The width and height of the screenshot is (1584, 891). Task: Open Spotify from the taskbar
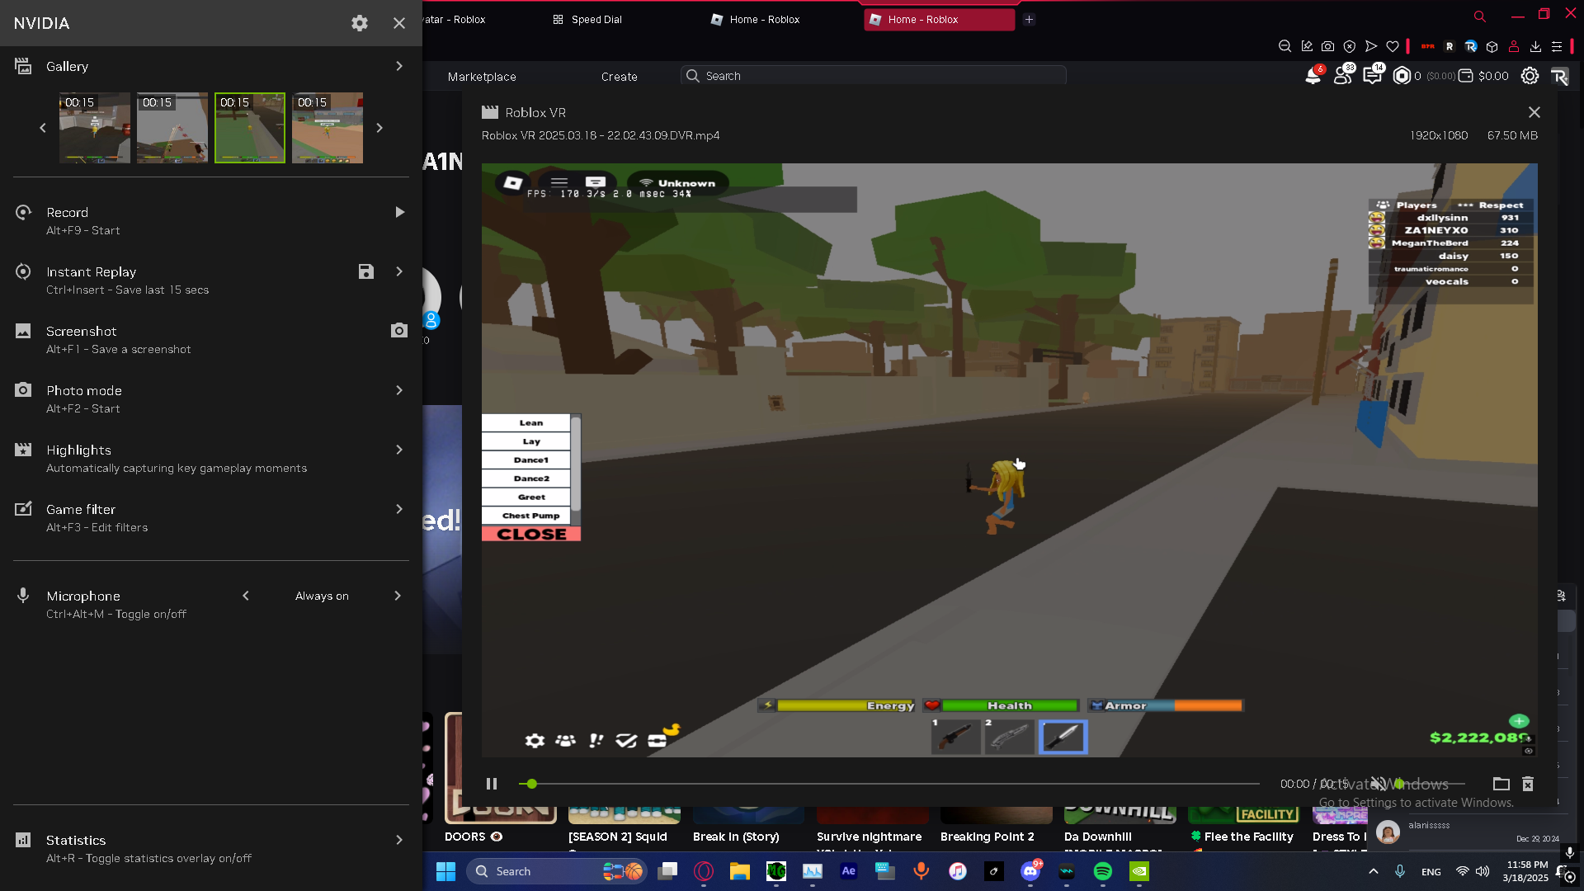click(1103, 871)
